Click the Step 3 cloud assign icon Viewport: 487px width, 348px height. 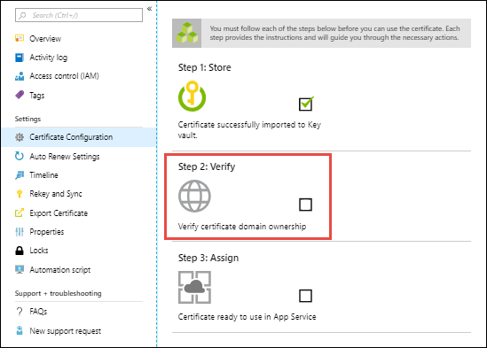point(194,287)
